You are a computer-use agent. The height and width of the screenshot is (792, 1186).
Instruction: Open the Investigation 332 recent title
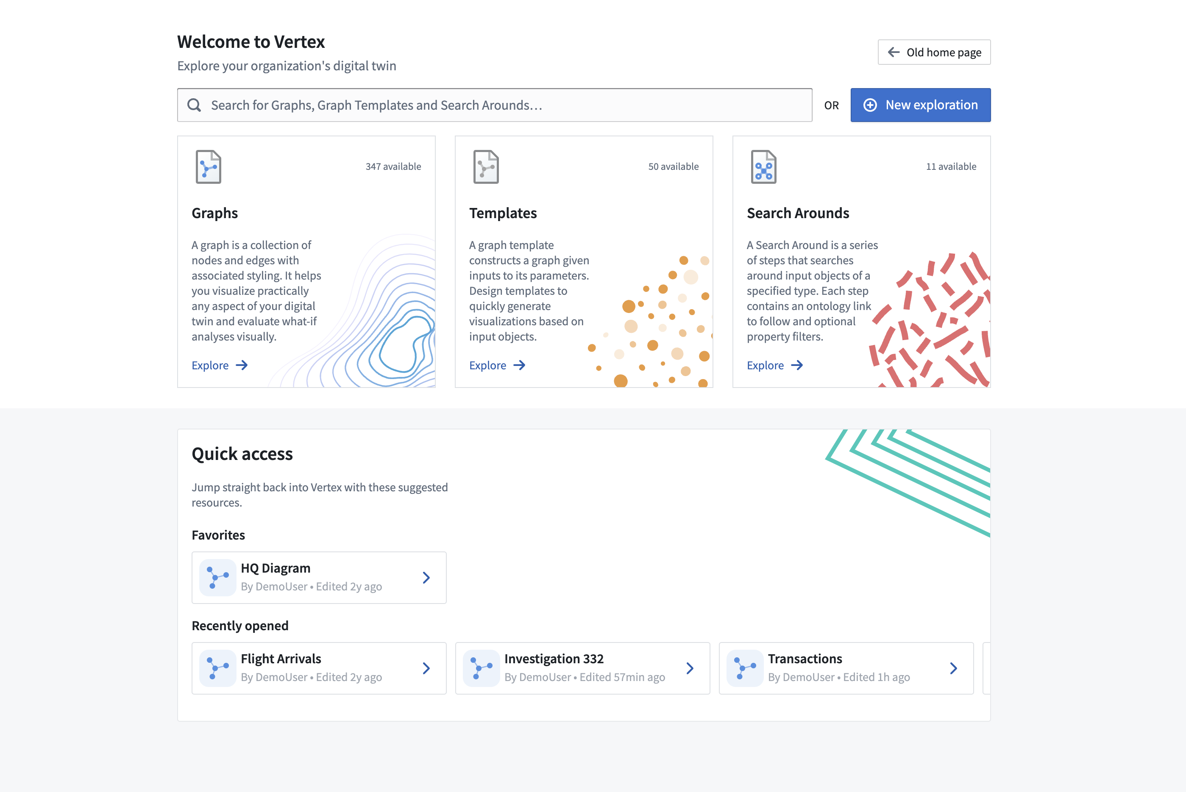pos(554,659)
